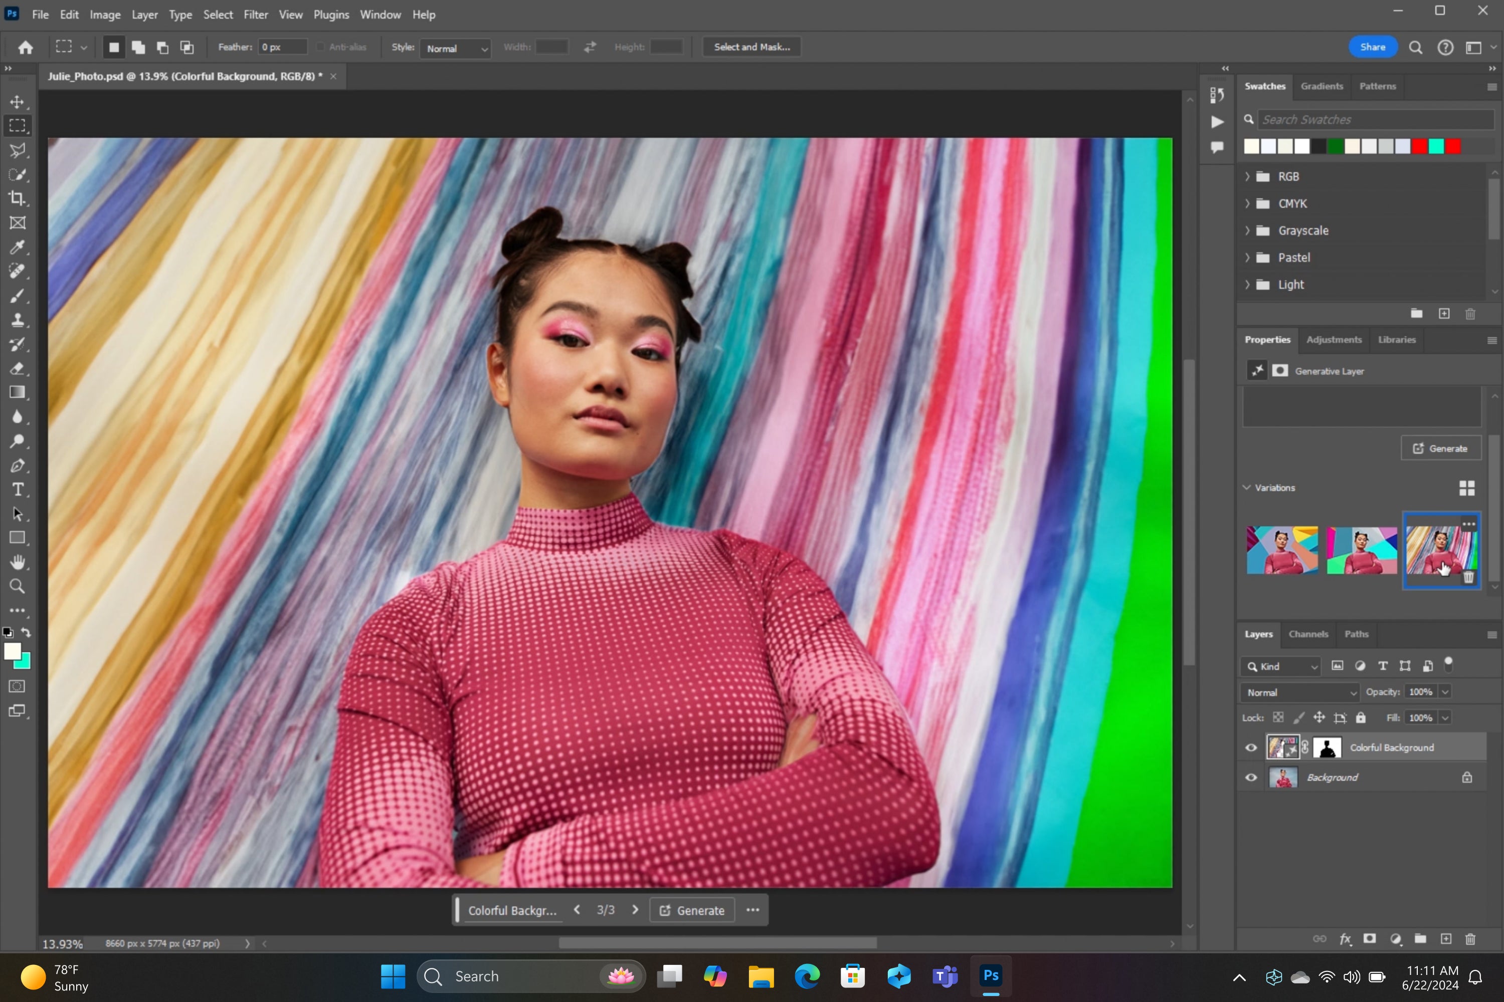The height and width of the screenshot is (1002, 1504).
Task: Expand the Pastel swatches group
Action: click(1249, 257)
